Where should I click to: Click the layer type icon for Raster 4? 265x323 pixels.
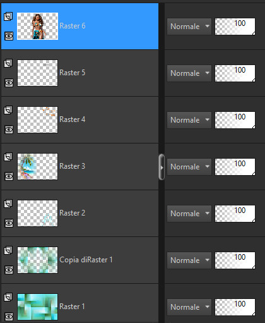click(x=8, y=110)
